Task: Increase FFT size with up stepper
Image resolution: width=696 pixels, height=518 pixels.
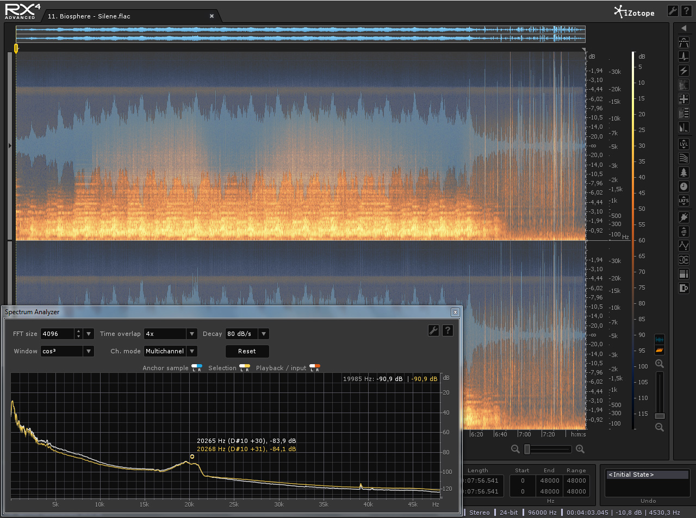Action: (78, 331)
